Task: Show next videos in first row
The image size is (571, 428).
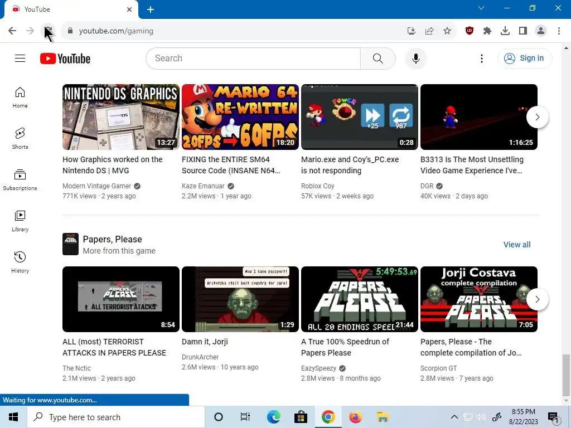Action: point(537,117)
